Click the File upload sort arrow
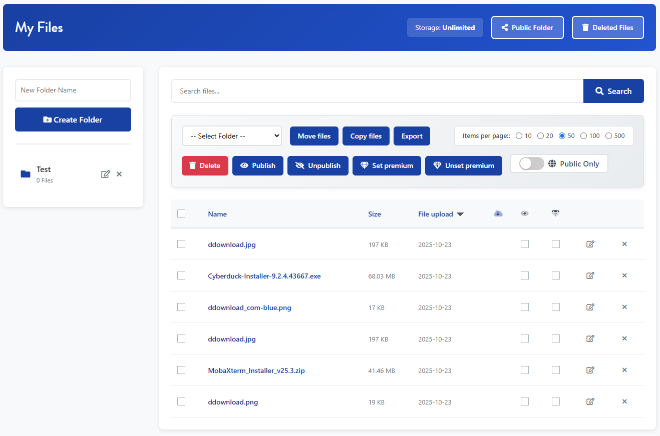The image size is (660, 436). (x=460, y=213)
